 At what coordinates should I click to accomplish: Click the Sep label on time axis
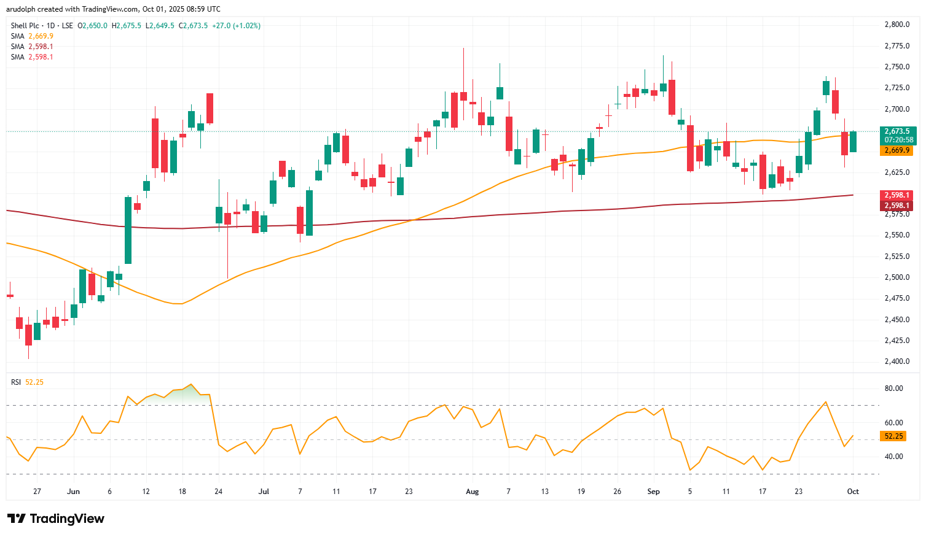[x=654, y=492]
